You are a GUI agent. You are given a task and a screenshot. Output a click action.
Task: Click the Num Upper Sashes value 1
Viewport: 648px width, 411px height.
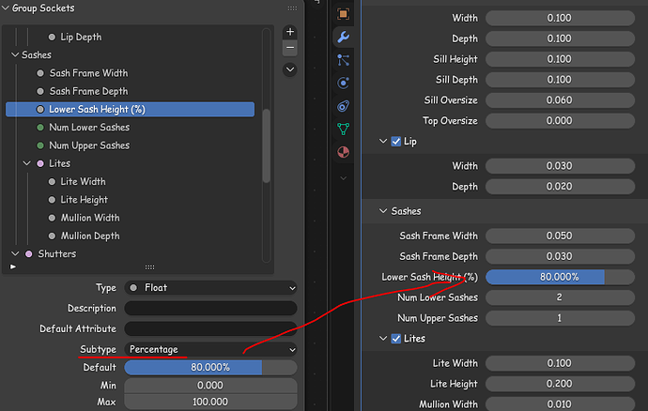point(560,318)
